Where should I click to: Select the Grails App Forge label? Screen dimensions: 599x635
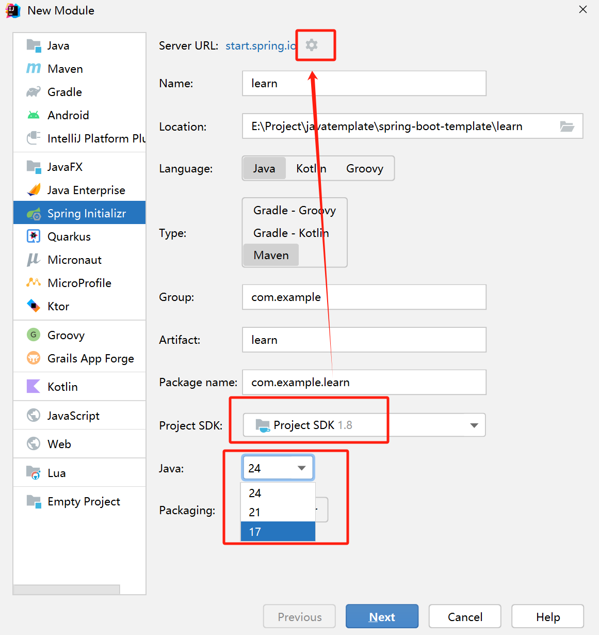(91, 358)
